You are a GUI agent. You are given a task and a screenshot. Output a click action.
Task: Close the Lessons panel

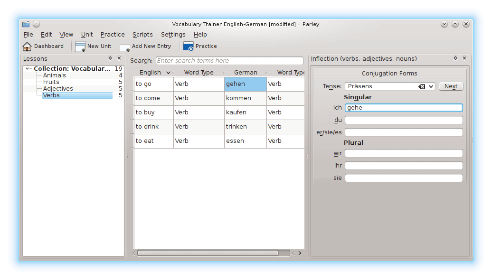pos(119,58)
